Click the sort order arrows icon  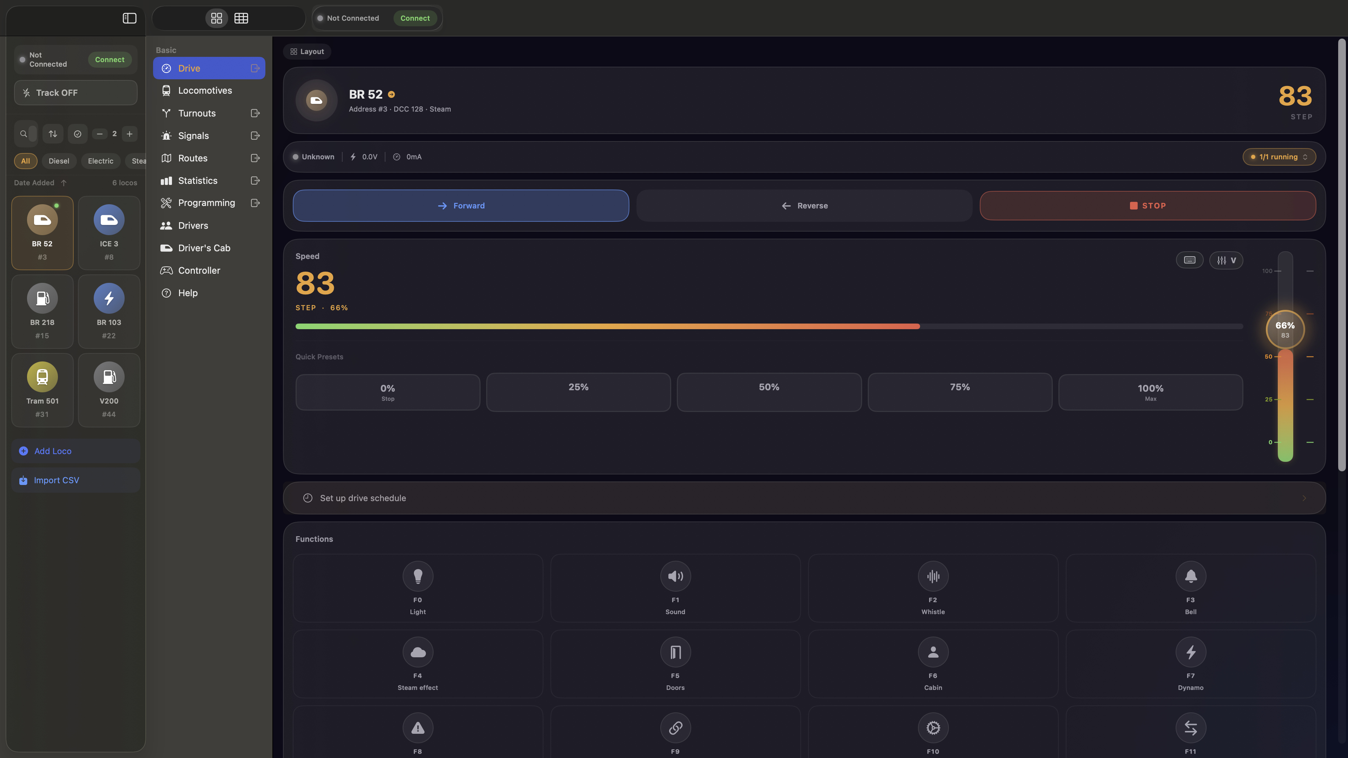(x=53, y=134)
